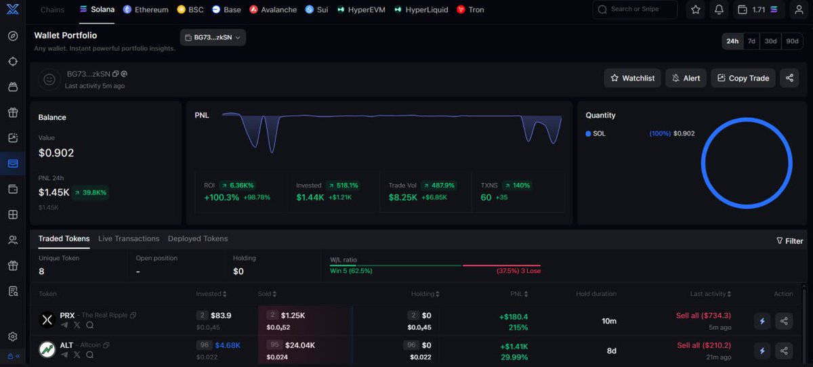Click the Search or Snipe field
Viewport: 813px width, 367px height.
tap(635, 9)
